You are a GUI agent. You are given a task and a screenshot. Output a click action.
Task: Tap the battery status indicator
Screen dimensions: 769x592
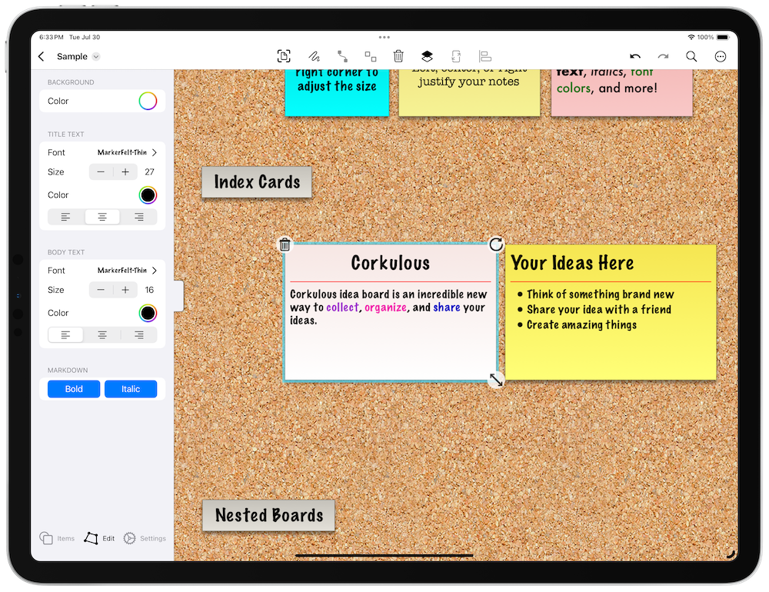coord(723,37)
